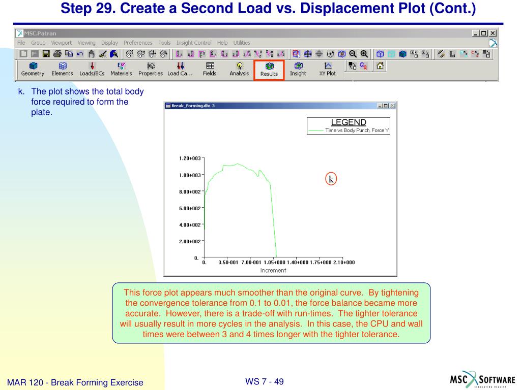521x390 pixels.
Task: Open the Viewing menu
Action: [x=86, y=43]
